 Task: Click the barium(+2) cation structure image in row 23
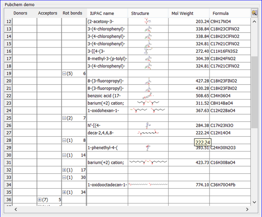[148, 103]
